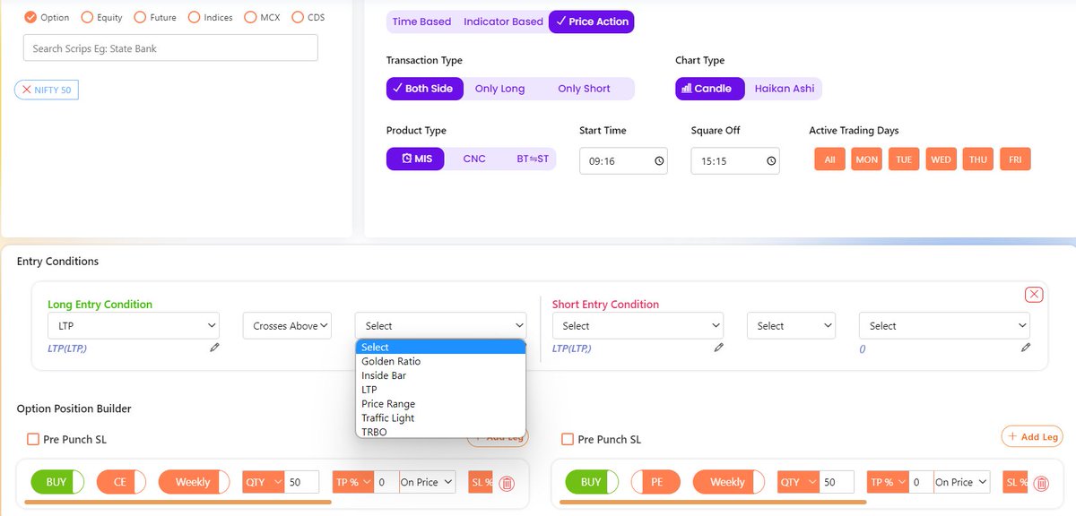Switch to Indicator Based tab
The width and height of the screenshot is (1076, 516).
[x=503, y=21]
